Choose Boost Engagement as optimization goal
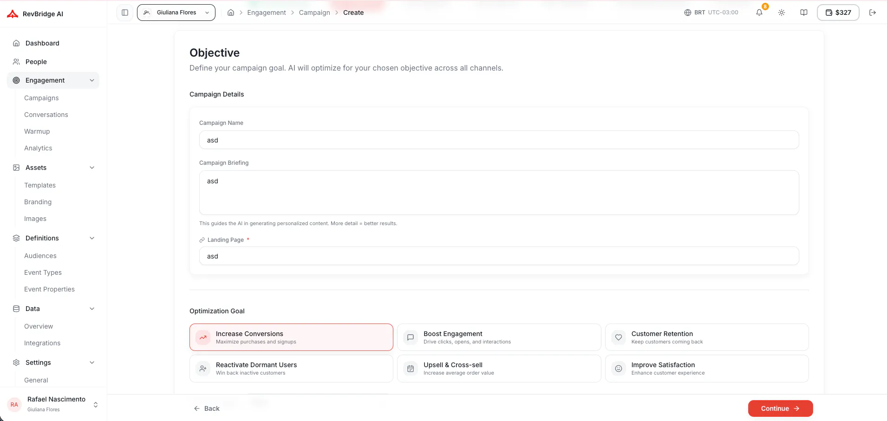 click(x=499, y=337)
